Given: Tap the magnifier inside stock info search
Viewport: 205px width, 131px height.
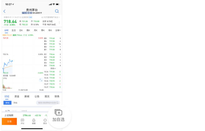Looking at the screenshot, I should click(x=57, y=103).
